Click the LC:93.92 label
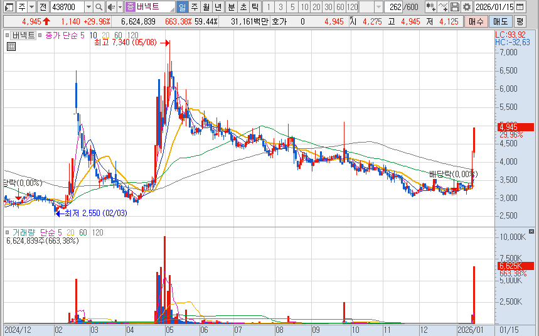The height and width of the screenshot is (336, 539). click(510, 35)
